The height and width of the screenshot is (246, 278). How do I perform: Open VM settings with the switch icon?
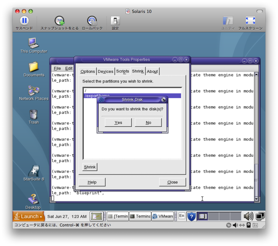tap(115, 21)
